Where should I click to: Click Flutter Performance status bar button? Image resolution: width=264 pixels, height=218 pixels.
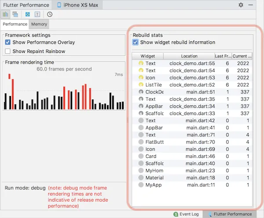(x=230, y=214)
